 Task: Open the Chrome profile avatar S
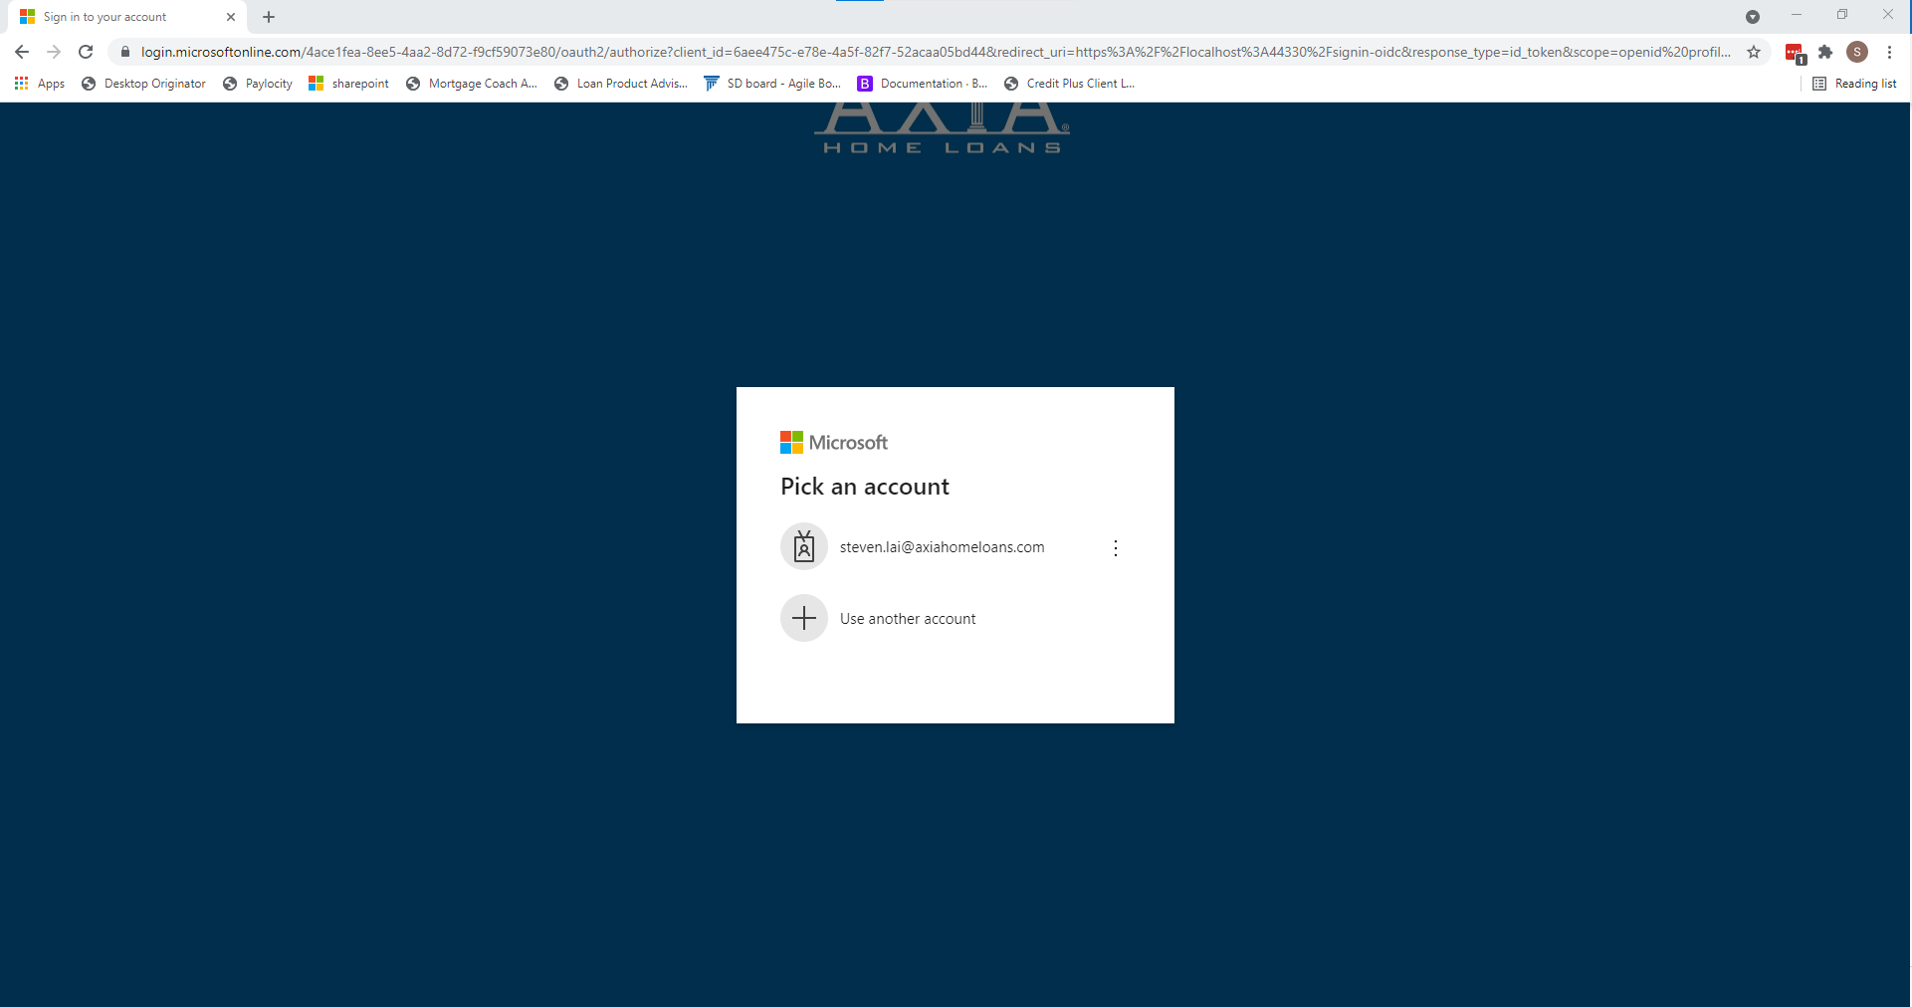(x=1857, y=52)
